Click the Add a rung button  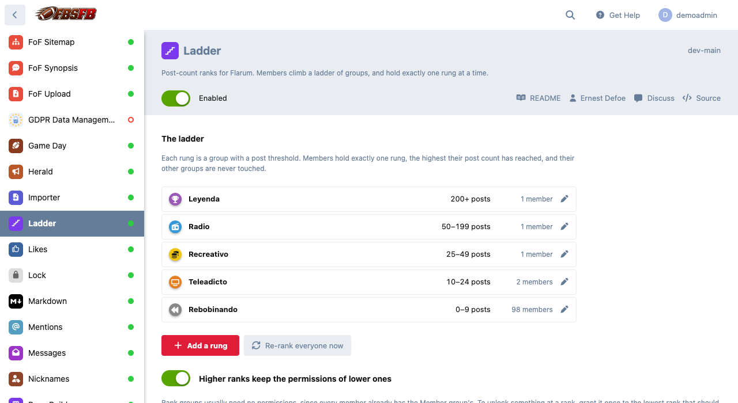[x=200, y=345]
